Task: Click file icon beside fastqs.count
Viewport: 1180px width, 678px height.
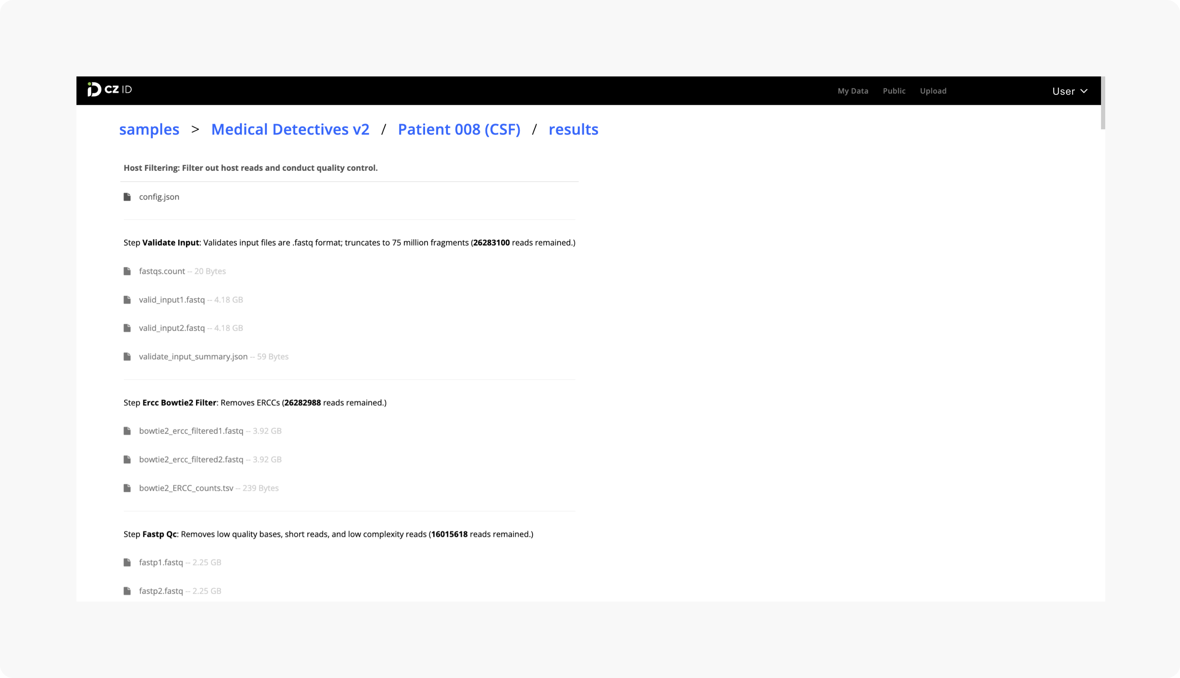Action: click(x=127, y=271)
